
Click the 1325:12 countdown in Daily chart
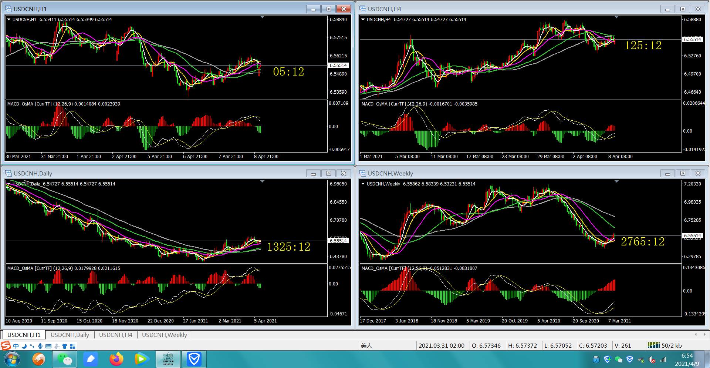(x=289, y=247)
